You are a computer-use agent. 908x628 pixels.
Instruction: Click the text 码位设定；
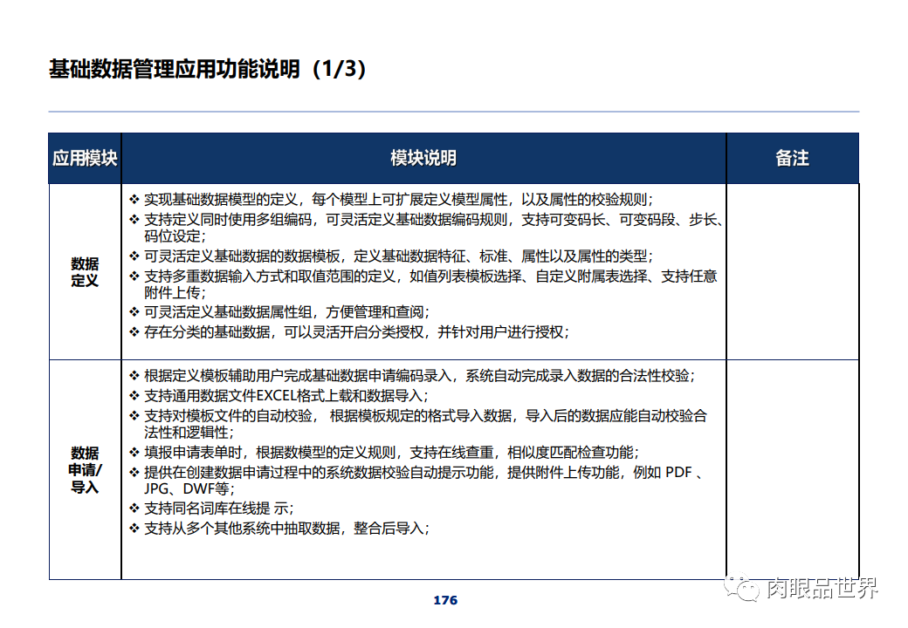pos(175,236)
